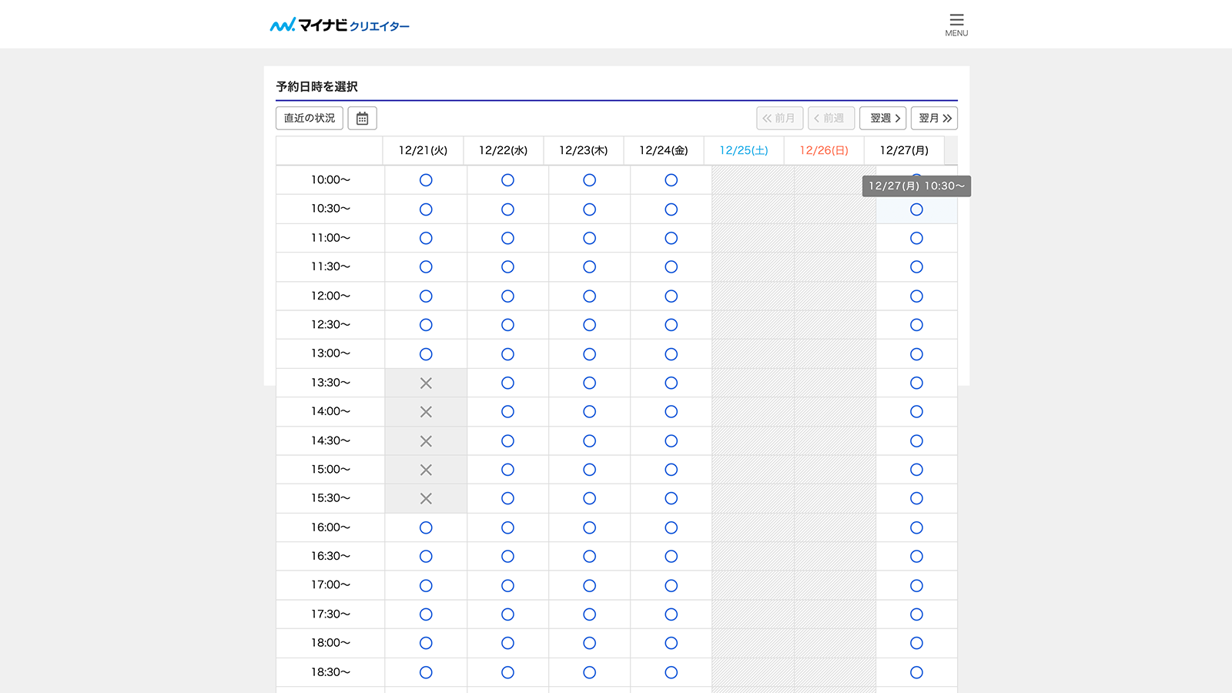Click the 直近の状況 button
The image size is (1232, 693).
click(310, 118)
